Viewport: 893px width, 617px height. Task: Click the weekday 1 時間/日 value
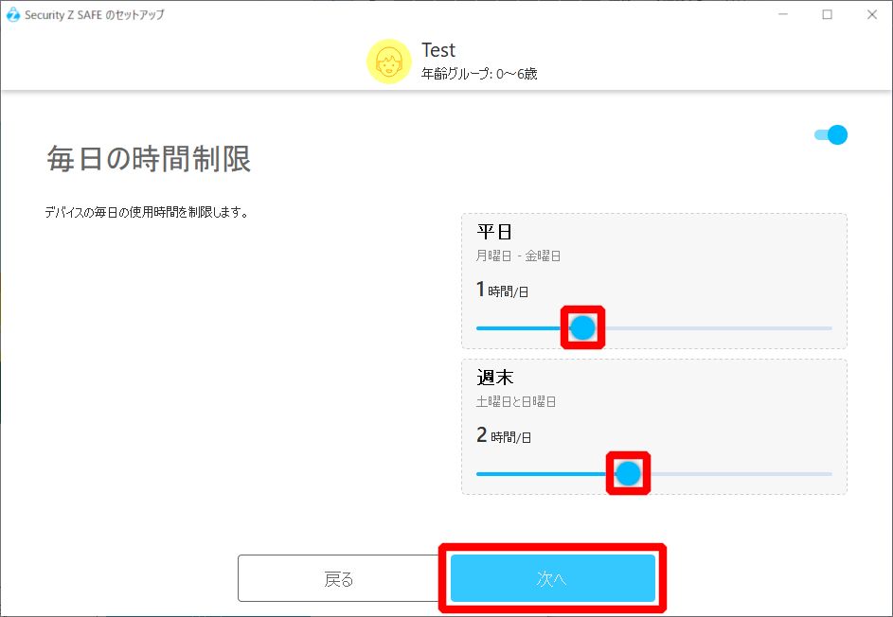[502, 291]
